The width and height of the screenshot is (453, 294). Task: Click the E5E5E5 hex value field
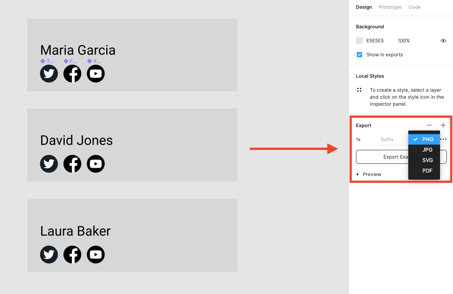tap(375, 41)
